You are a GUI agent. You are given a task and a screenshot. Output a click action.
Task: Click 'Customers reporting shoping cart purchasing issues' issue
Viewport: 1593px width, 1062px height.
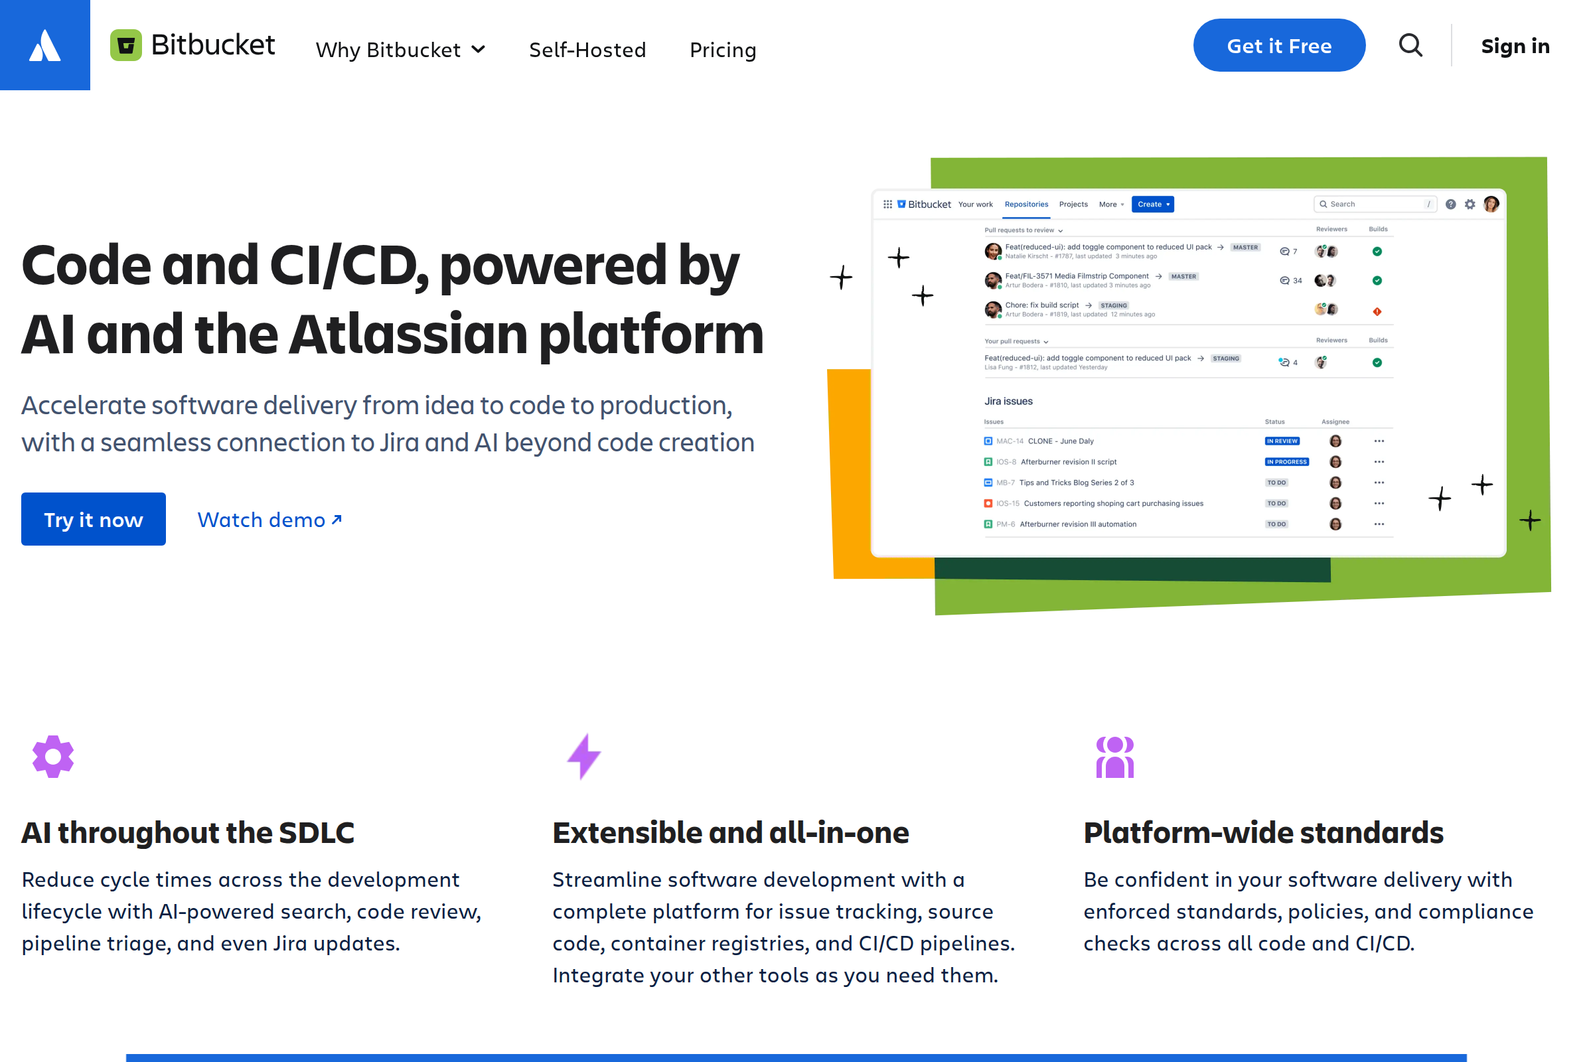[x=1114, y=503]
